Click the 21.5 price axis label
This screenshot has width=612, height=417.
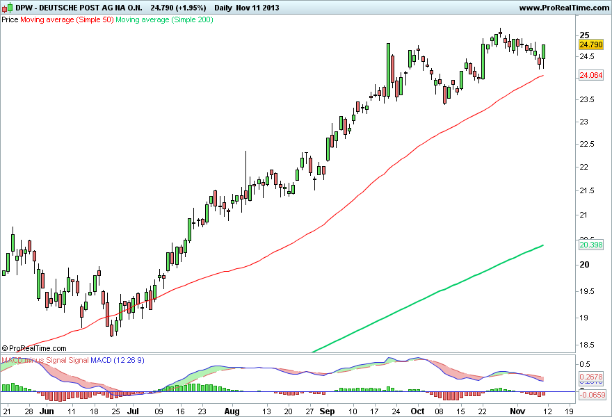point(587,190)
